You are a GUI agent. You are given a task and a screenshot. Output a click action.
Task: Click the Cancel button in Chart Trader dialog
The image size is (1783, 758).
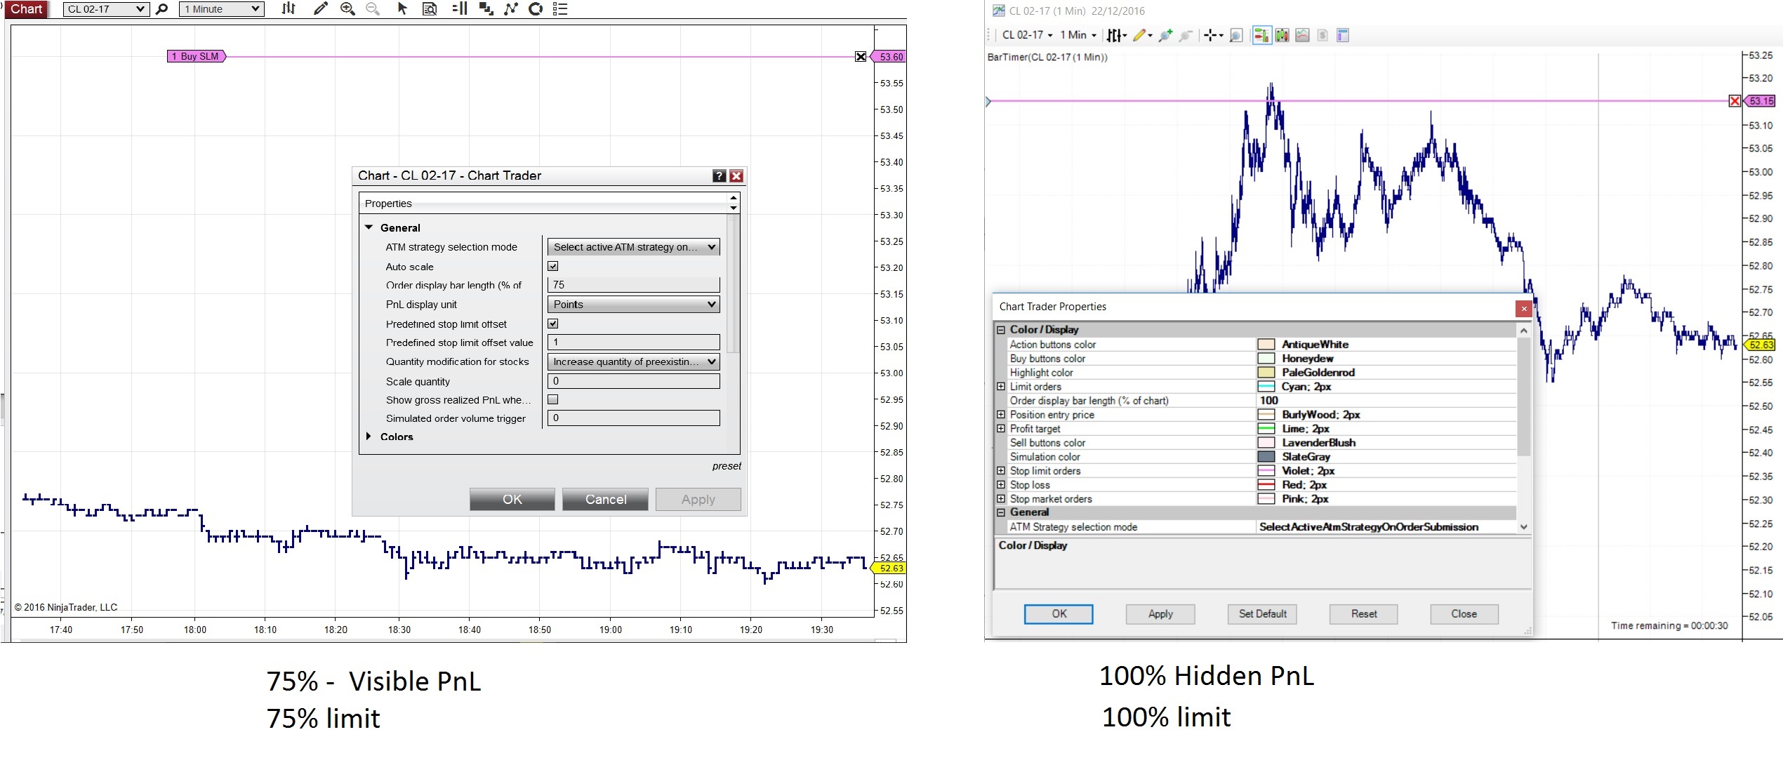pyautogui.click(x=605, y=499)
